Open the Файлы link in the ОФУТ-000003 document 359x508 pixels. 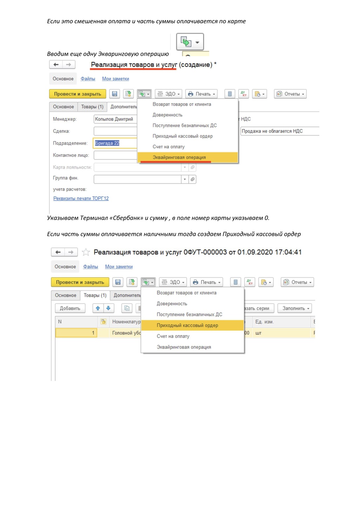pos(91,267)
